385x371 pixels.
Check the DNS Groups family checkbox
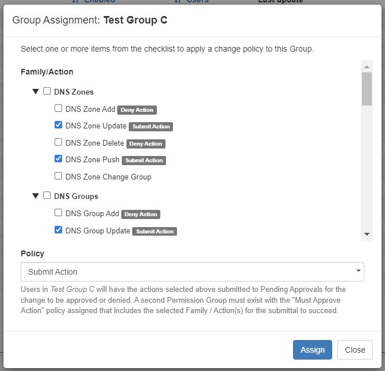tap(47, 196)
